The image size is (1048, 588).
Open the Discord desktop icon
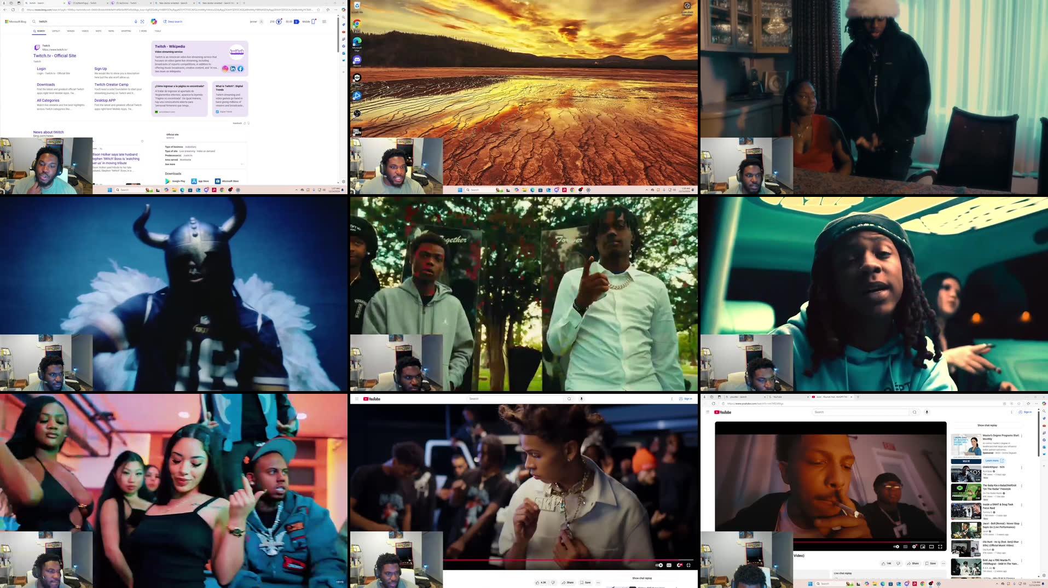tap(357, 61)
